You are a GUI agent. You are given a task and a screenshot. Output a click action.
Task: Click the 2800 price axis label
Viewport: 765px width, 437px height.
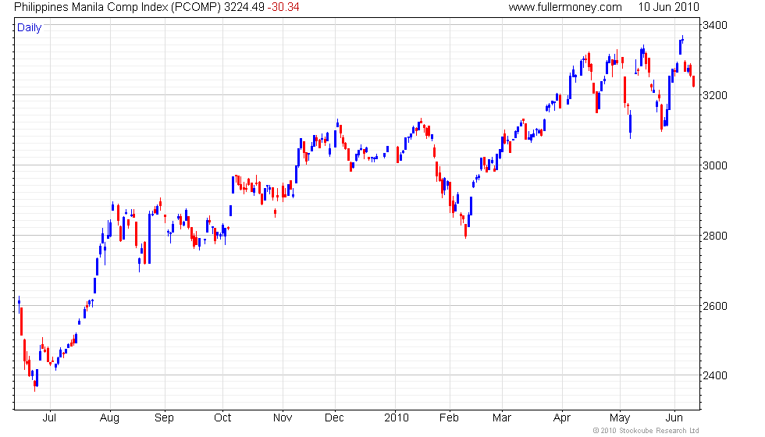(714, 236)
